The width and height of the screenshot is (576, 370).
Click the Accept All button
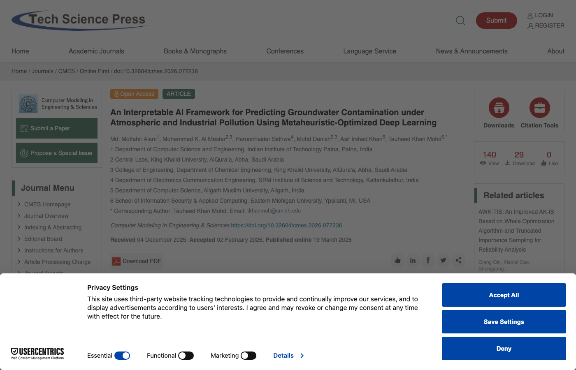(504, 295)
